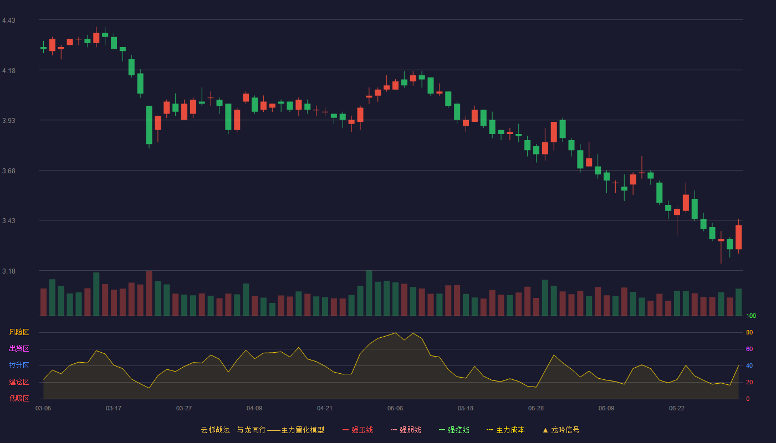Toggle the 主力成本 legend series
This screenshot has width=776, height=443.
(x=506, y=430)
